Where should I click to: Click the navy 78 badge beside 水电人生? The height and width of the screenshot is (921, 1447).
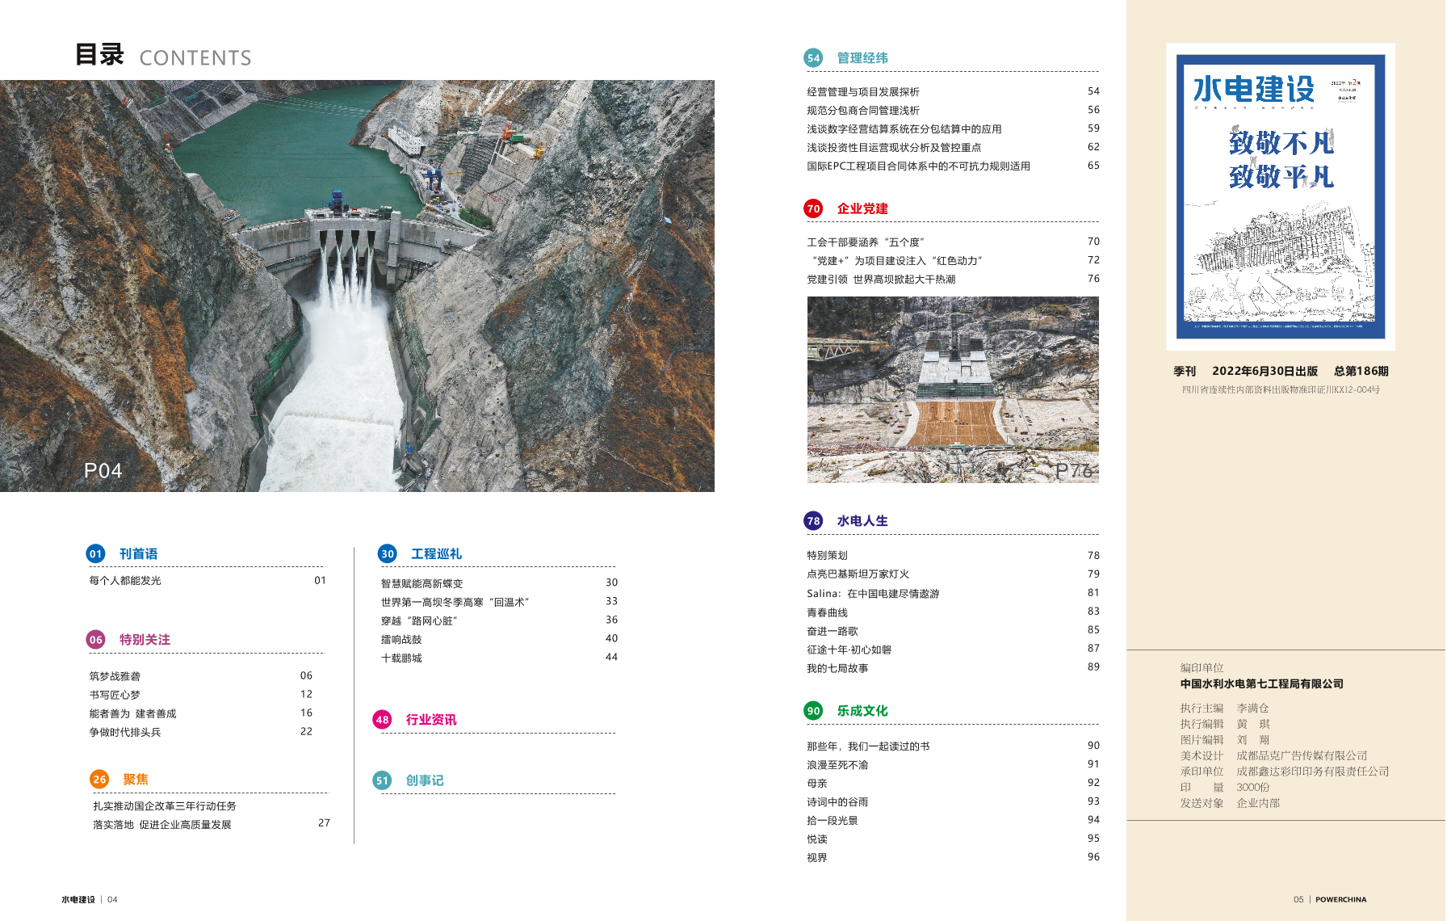pyautogui.click(x=813, y=521)
